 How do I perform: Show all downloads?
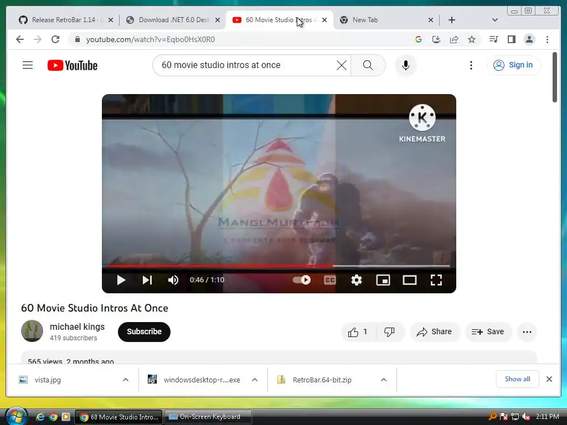pyautogui.click(x=518, y=379)
